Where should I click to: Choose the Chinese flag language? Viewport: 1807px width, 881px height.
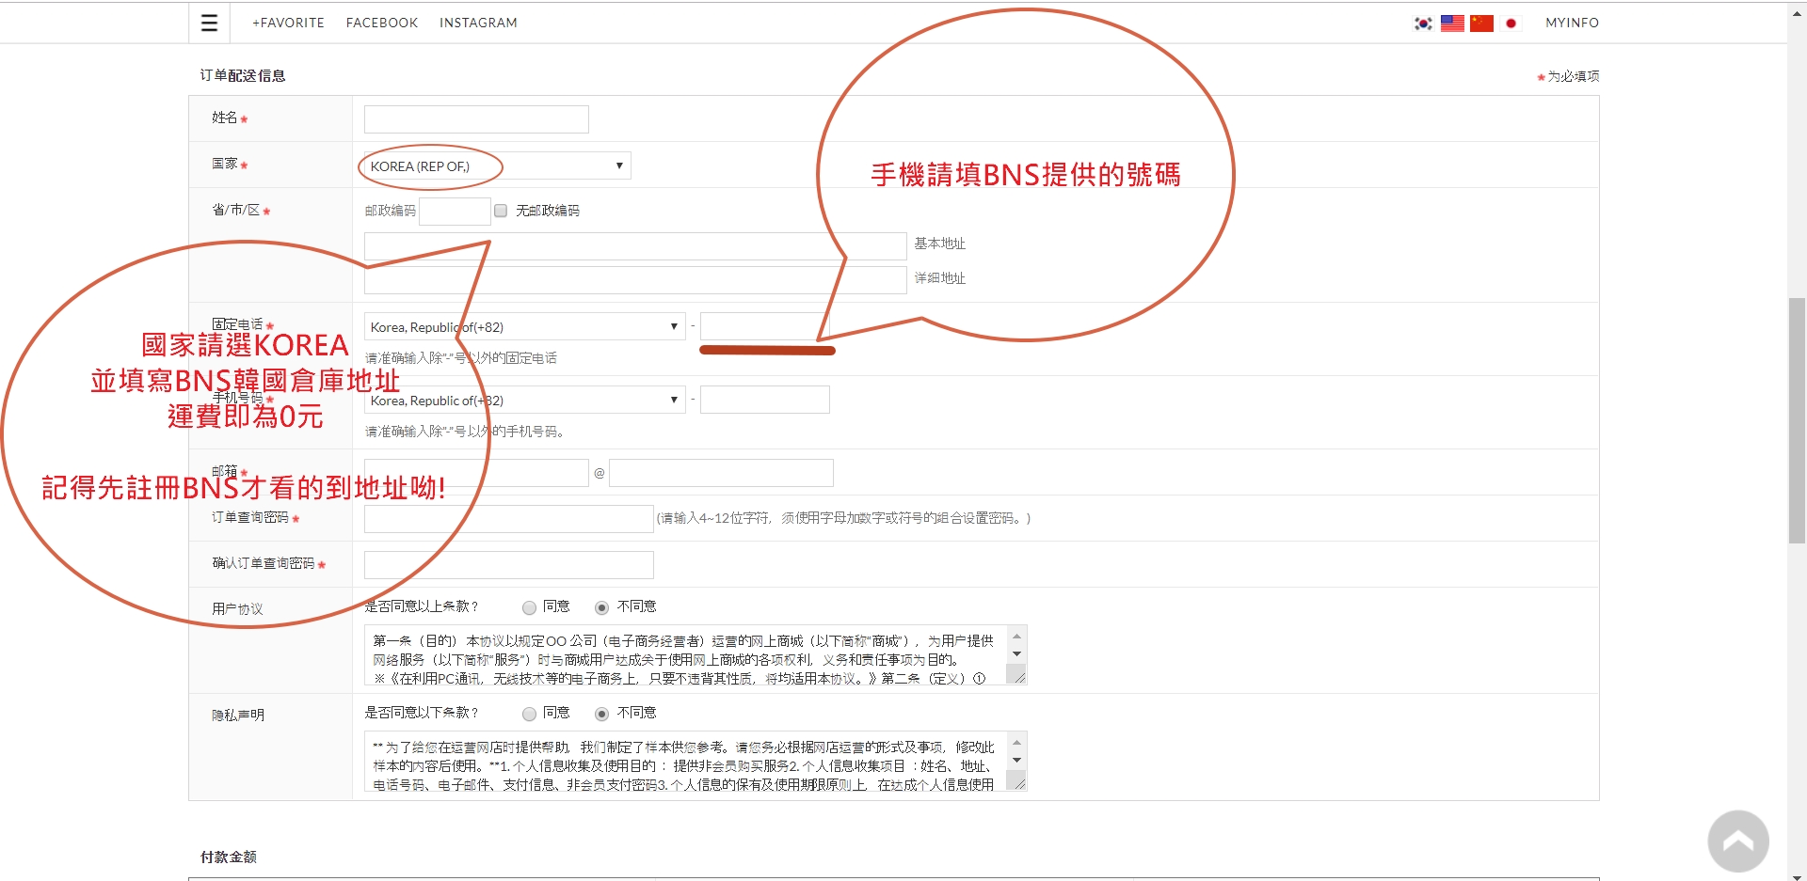click(x=1481, y=24)
